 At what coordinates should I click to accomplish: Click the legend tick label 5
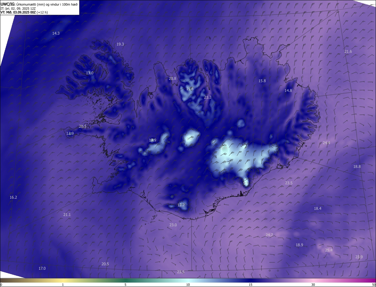tap(125, 285)
